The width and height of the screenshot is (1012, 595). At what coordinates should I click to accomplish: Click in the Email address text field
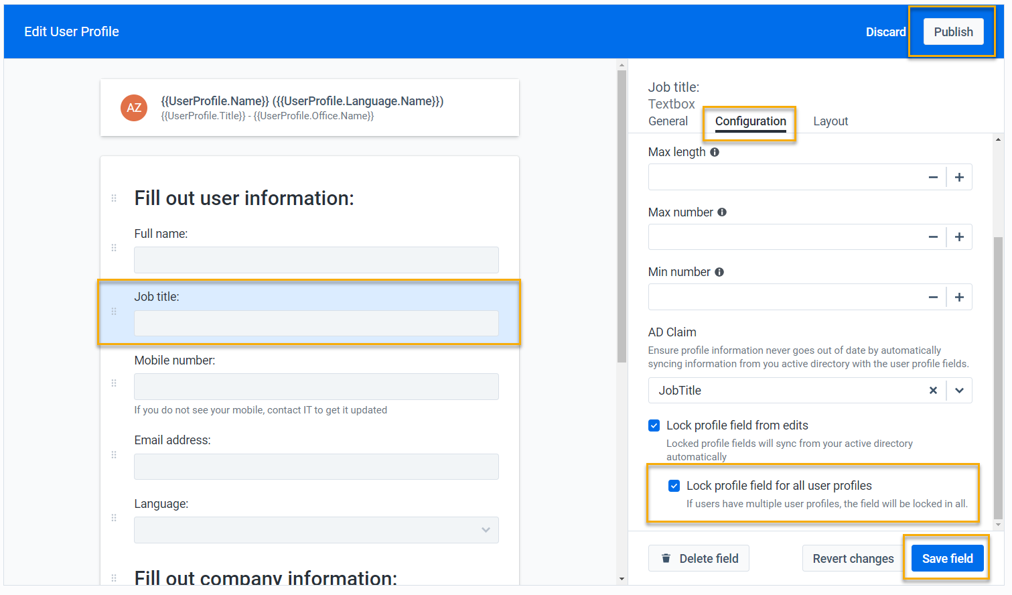(316, 467)
